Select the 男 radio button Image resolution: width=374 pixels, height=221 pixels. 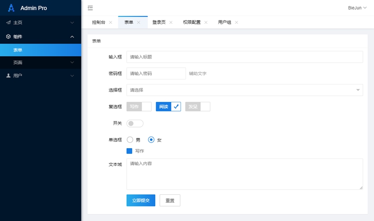(130, 140)
